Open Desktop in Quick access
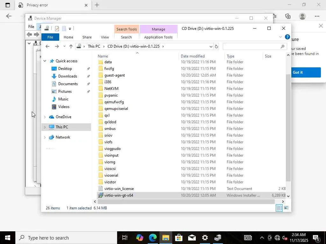Image resolution: width=326 pixels, height=244 pixels. point(65,69)
